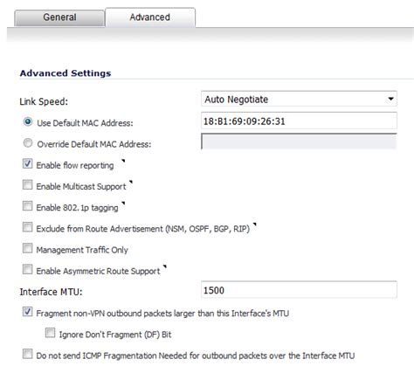Screen dimensions: 414x373
Task: Check Exclude from Route Advertisement
Action: [x=27, y=227]
